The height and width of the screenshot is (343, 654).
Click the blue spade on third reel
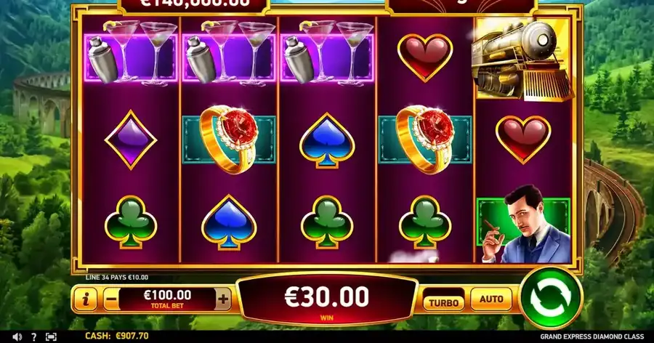pos(327,140)
